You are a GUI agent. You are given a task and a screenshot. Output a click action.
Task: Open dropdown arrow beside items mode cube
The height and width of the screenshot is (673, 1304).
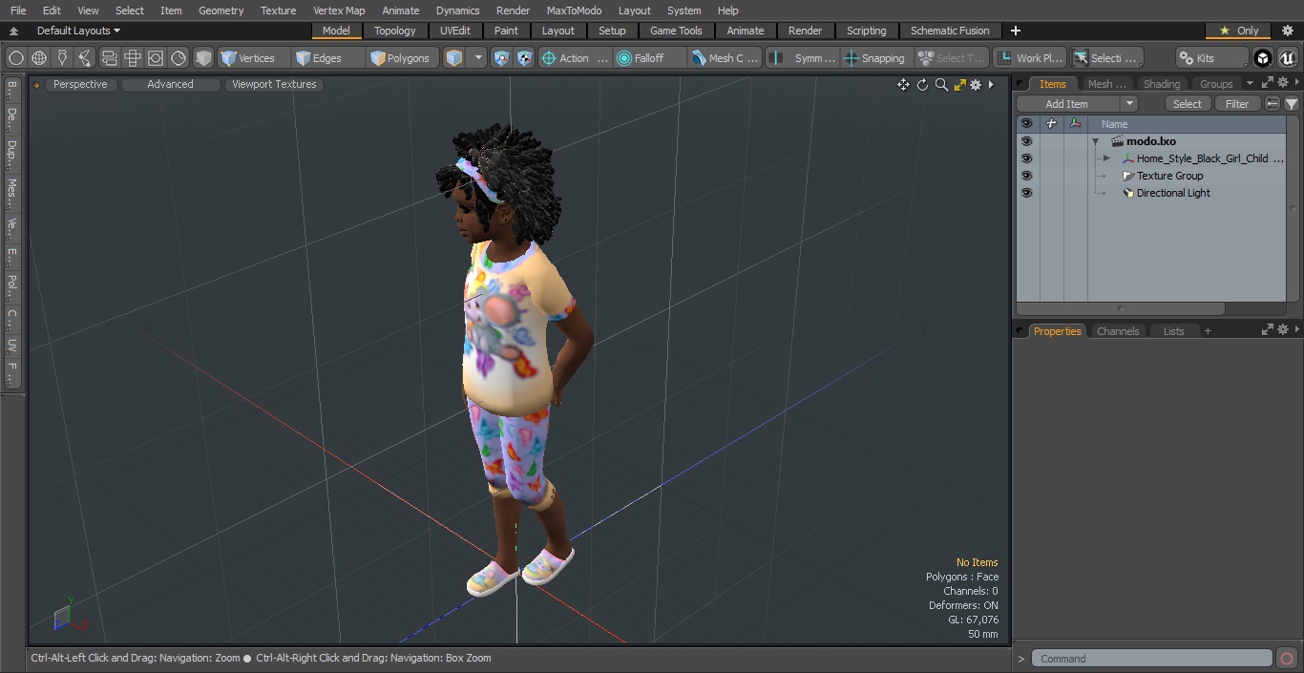pos(479,58)
